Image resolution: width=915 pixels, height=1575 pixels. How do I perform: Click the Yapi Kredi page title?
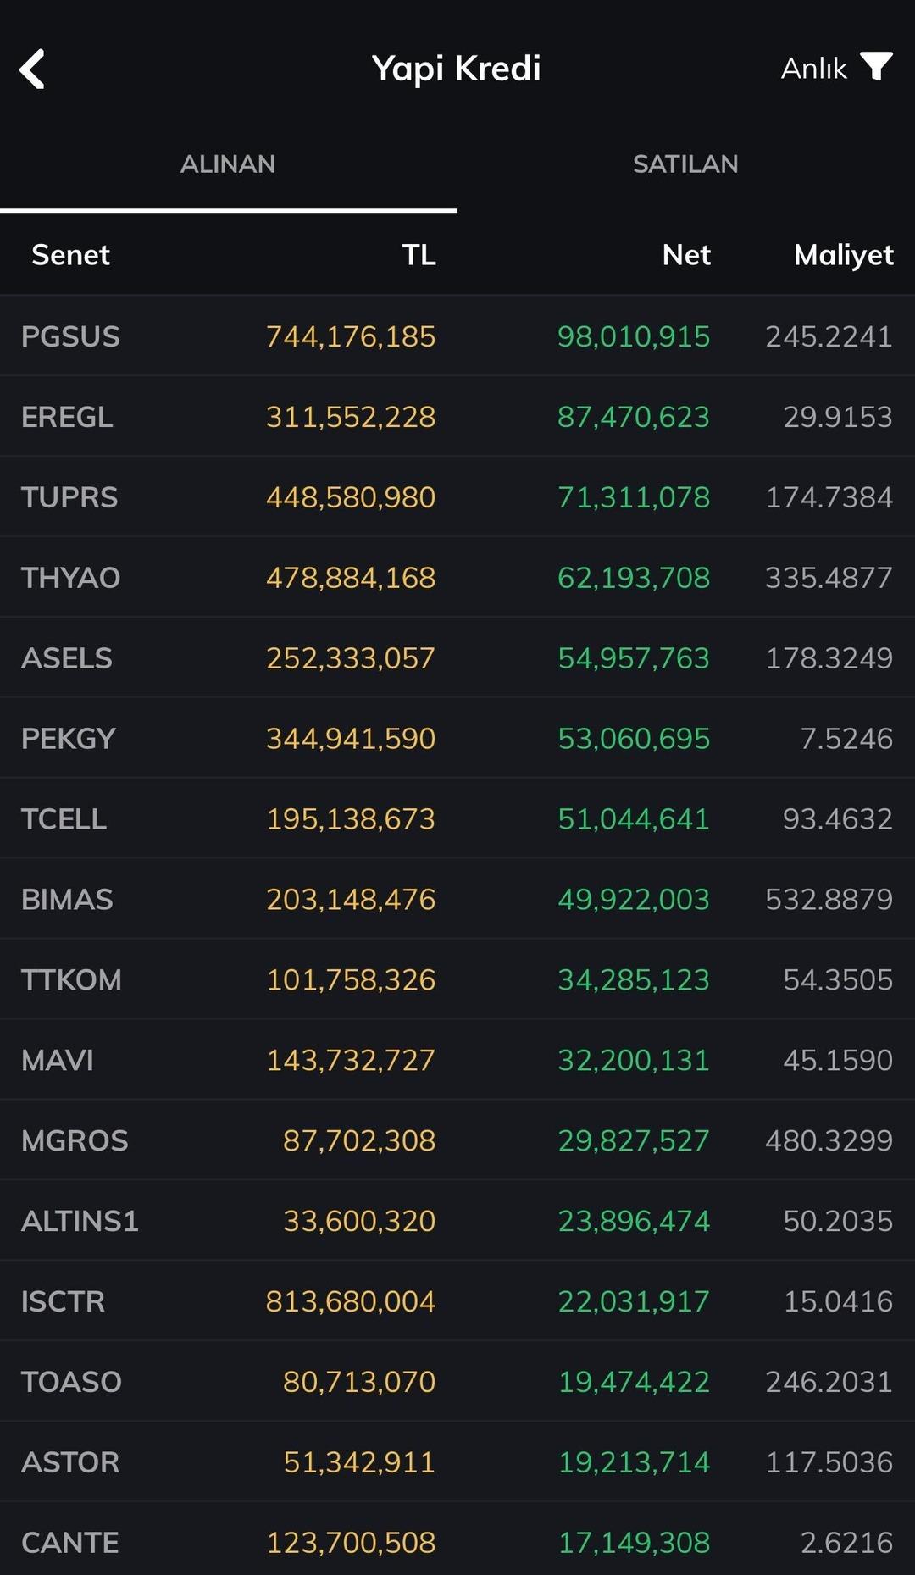click(x=457, y=69)
